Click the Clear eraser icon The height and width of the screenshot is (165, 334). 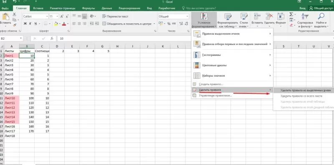[291, 25]
